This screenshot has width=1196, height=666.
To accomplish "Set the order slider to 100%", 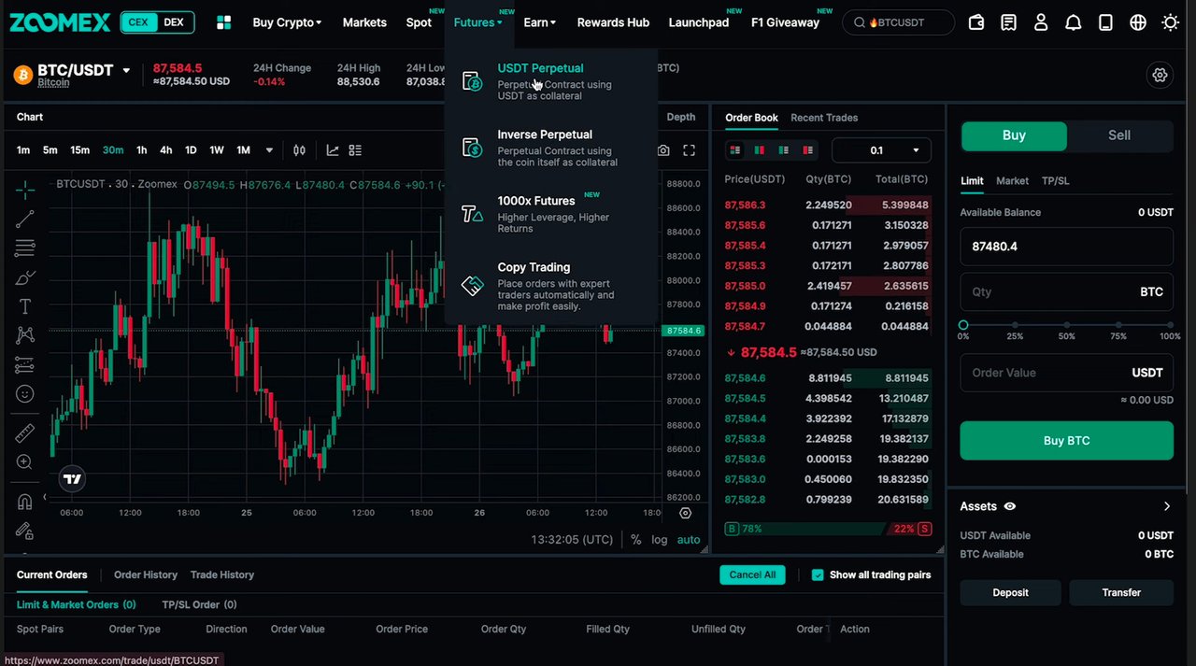I will point(1170,325).
